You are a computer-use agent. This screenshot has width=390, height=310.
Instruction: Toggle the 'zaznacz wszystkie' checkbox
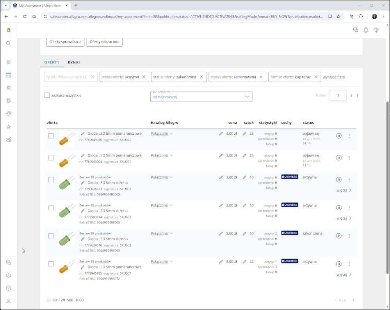[47, 95]
